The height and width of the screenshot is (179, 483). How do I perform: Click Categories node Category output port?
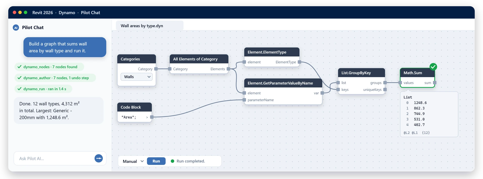click(x=156, y=69)
